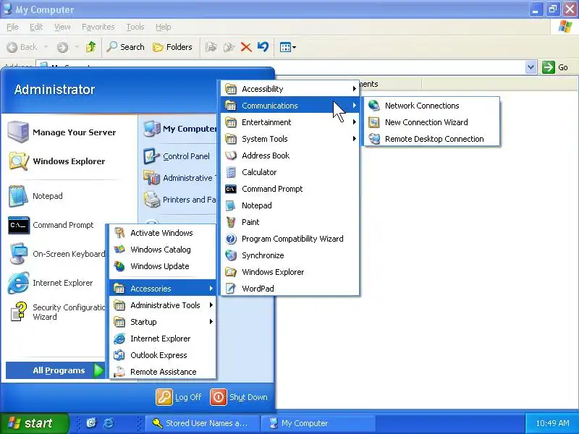Viewport: 579px width, 434px height.
Task: Open the Help menu
Action: 164,27
